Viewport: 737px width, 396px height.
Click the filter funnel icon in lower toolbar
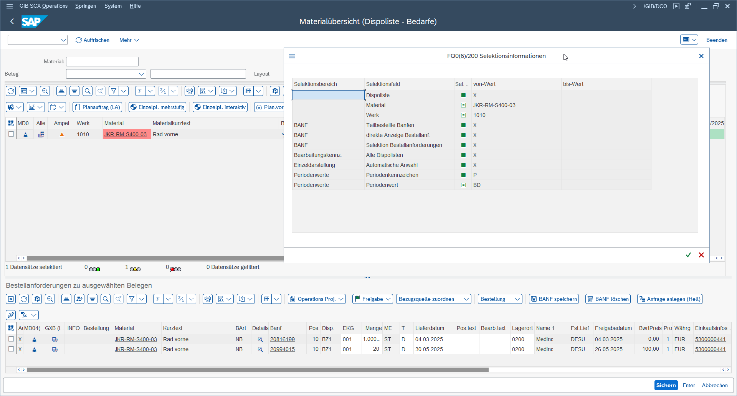point(132,299)
